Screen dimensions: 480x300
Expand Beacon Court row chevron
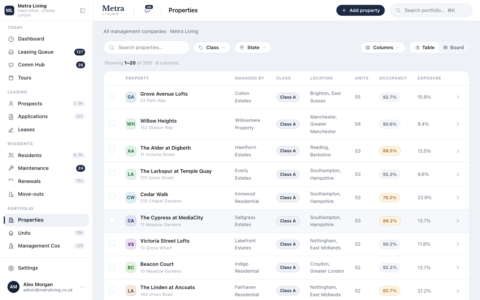tap(458, 267)
